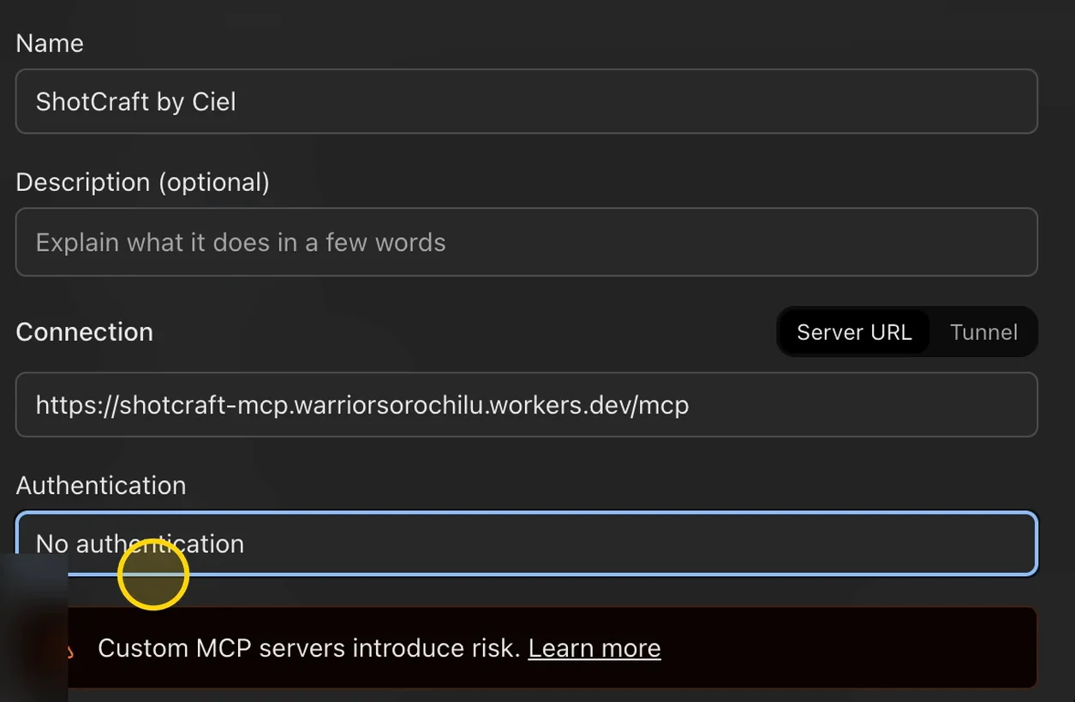Viewport: 1075px width, 702px height.
Task: Click the server URL input field
Action: pyautogui.click(x=527, y=404)
